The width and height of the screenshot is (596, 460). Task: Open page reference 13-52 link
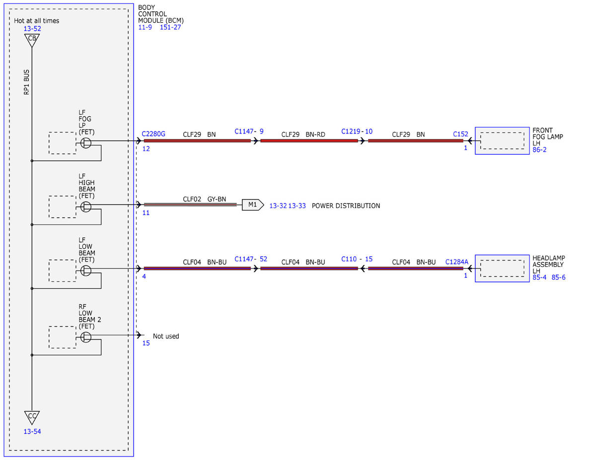click(x=32, y=29)
